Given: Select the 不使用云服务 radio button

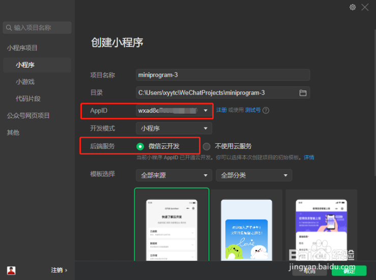Looking at the screenshot, I should click(207, 146).
